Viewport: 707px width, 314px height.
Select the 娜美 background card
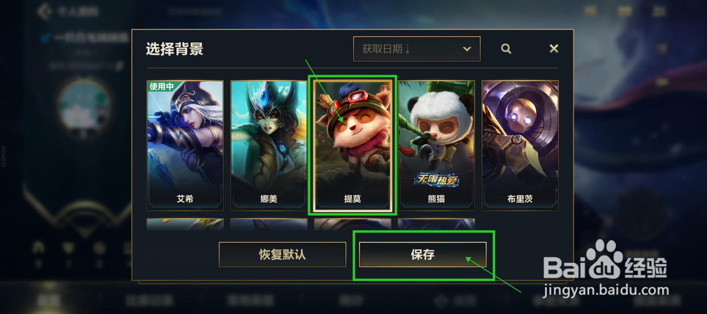[x=268, y=145]
